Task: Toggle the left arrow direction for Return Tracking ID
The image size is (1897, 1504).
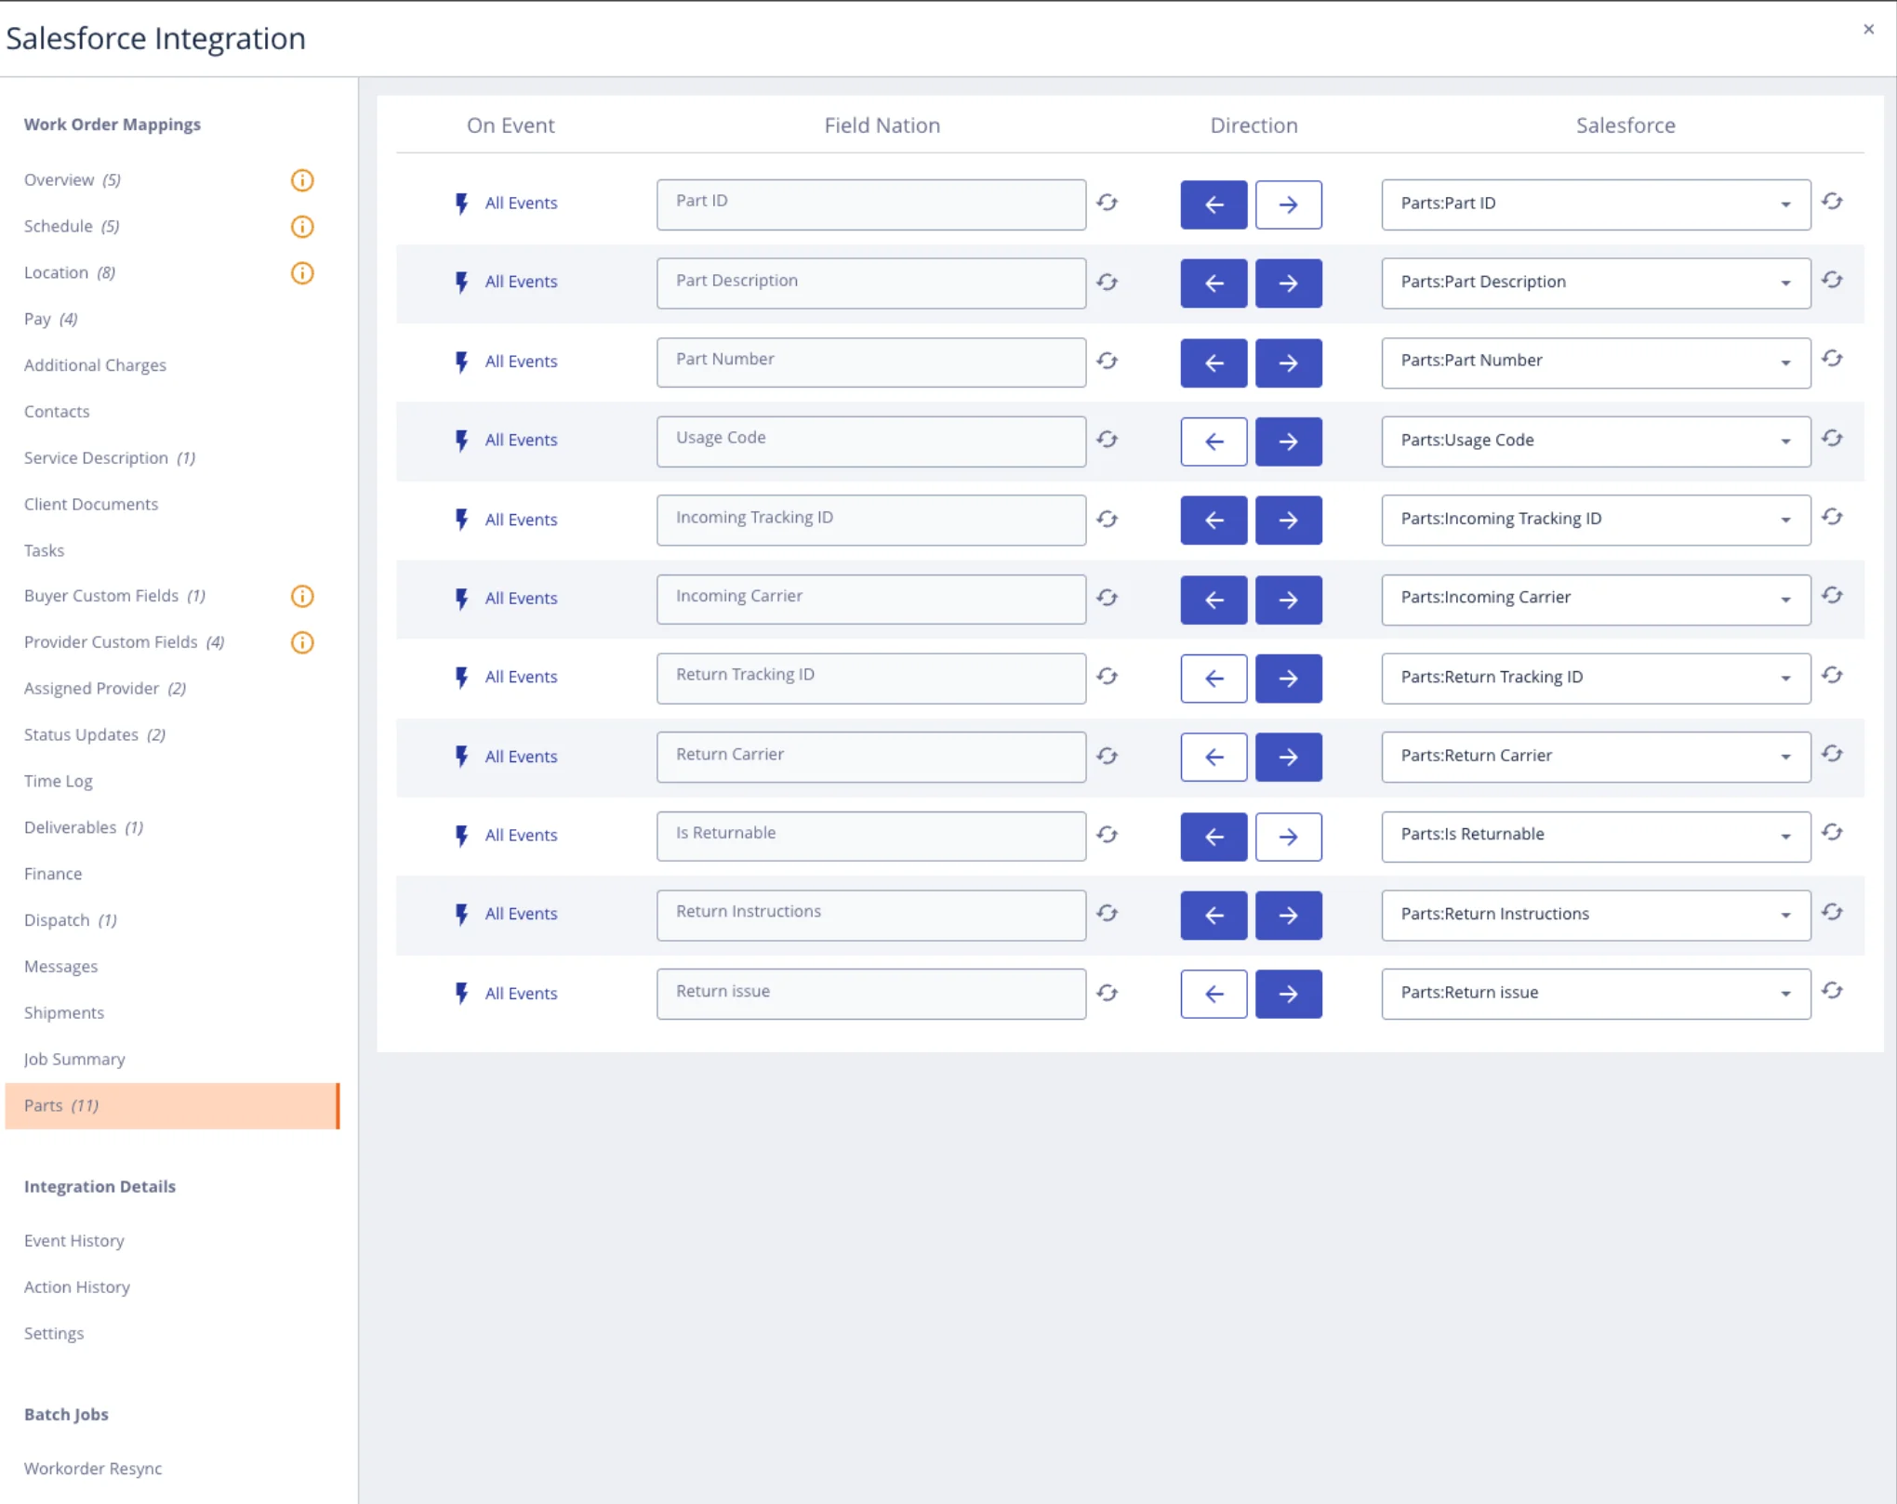Action: pos(1214,679)
